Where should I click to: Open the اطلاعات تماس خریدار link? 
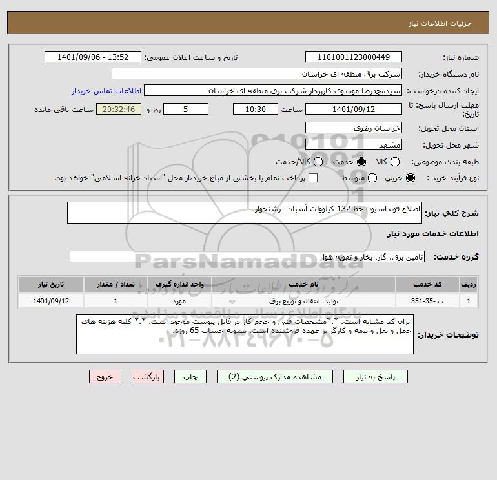[107, 91]
